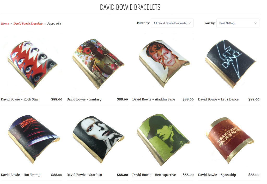The width and height of the screenshot is (267, 184).
Task: Expand the Sort by Best Selling dropdown
Action: 238,23
